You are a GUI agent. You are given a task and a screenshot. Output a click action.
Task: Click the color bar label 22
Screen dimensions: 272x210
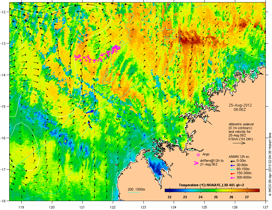(x=170, y=197)
